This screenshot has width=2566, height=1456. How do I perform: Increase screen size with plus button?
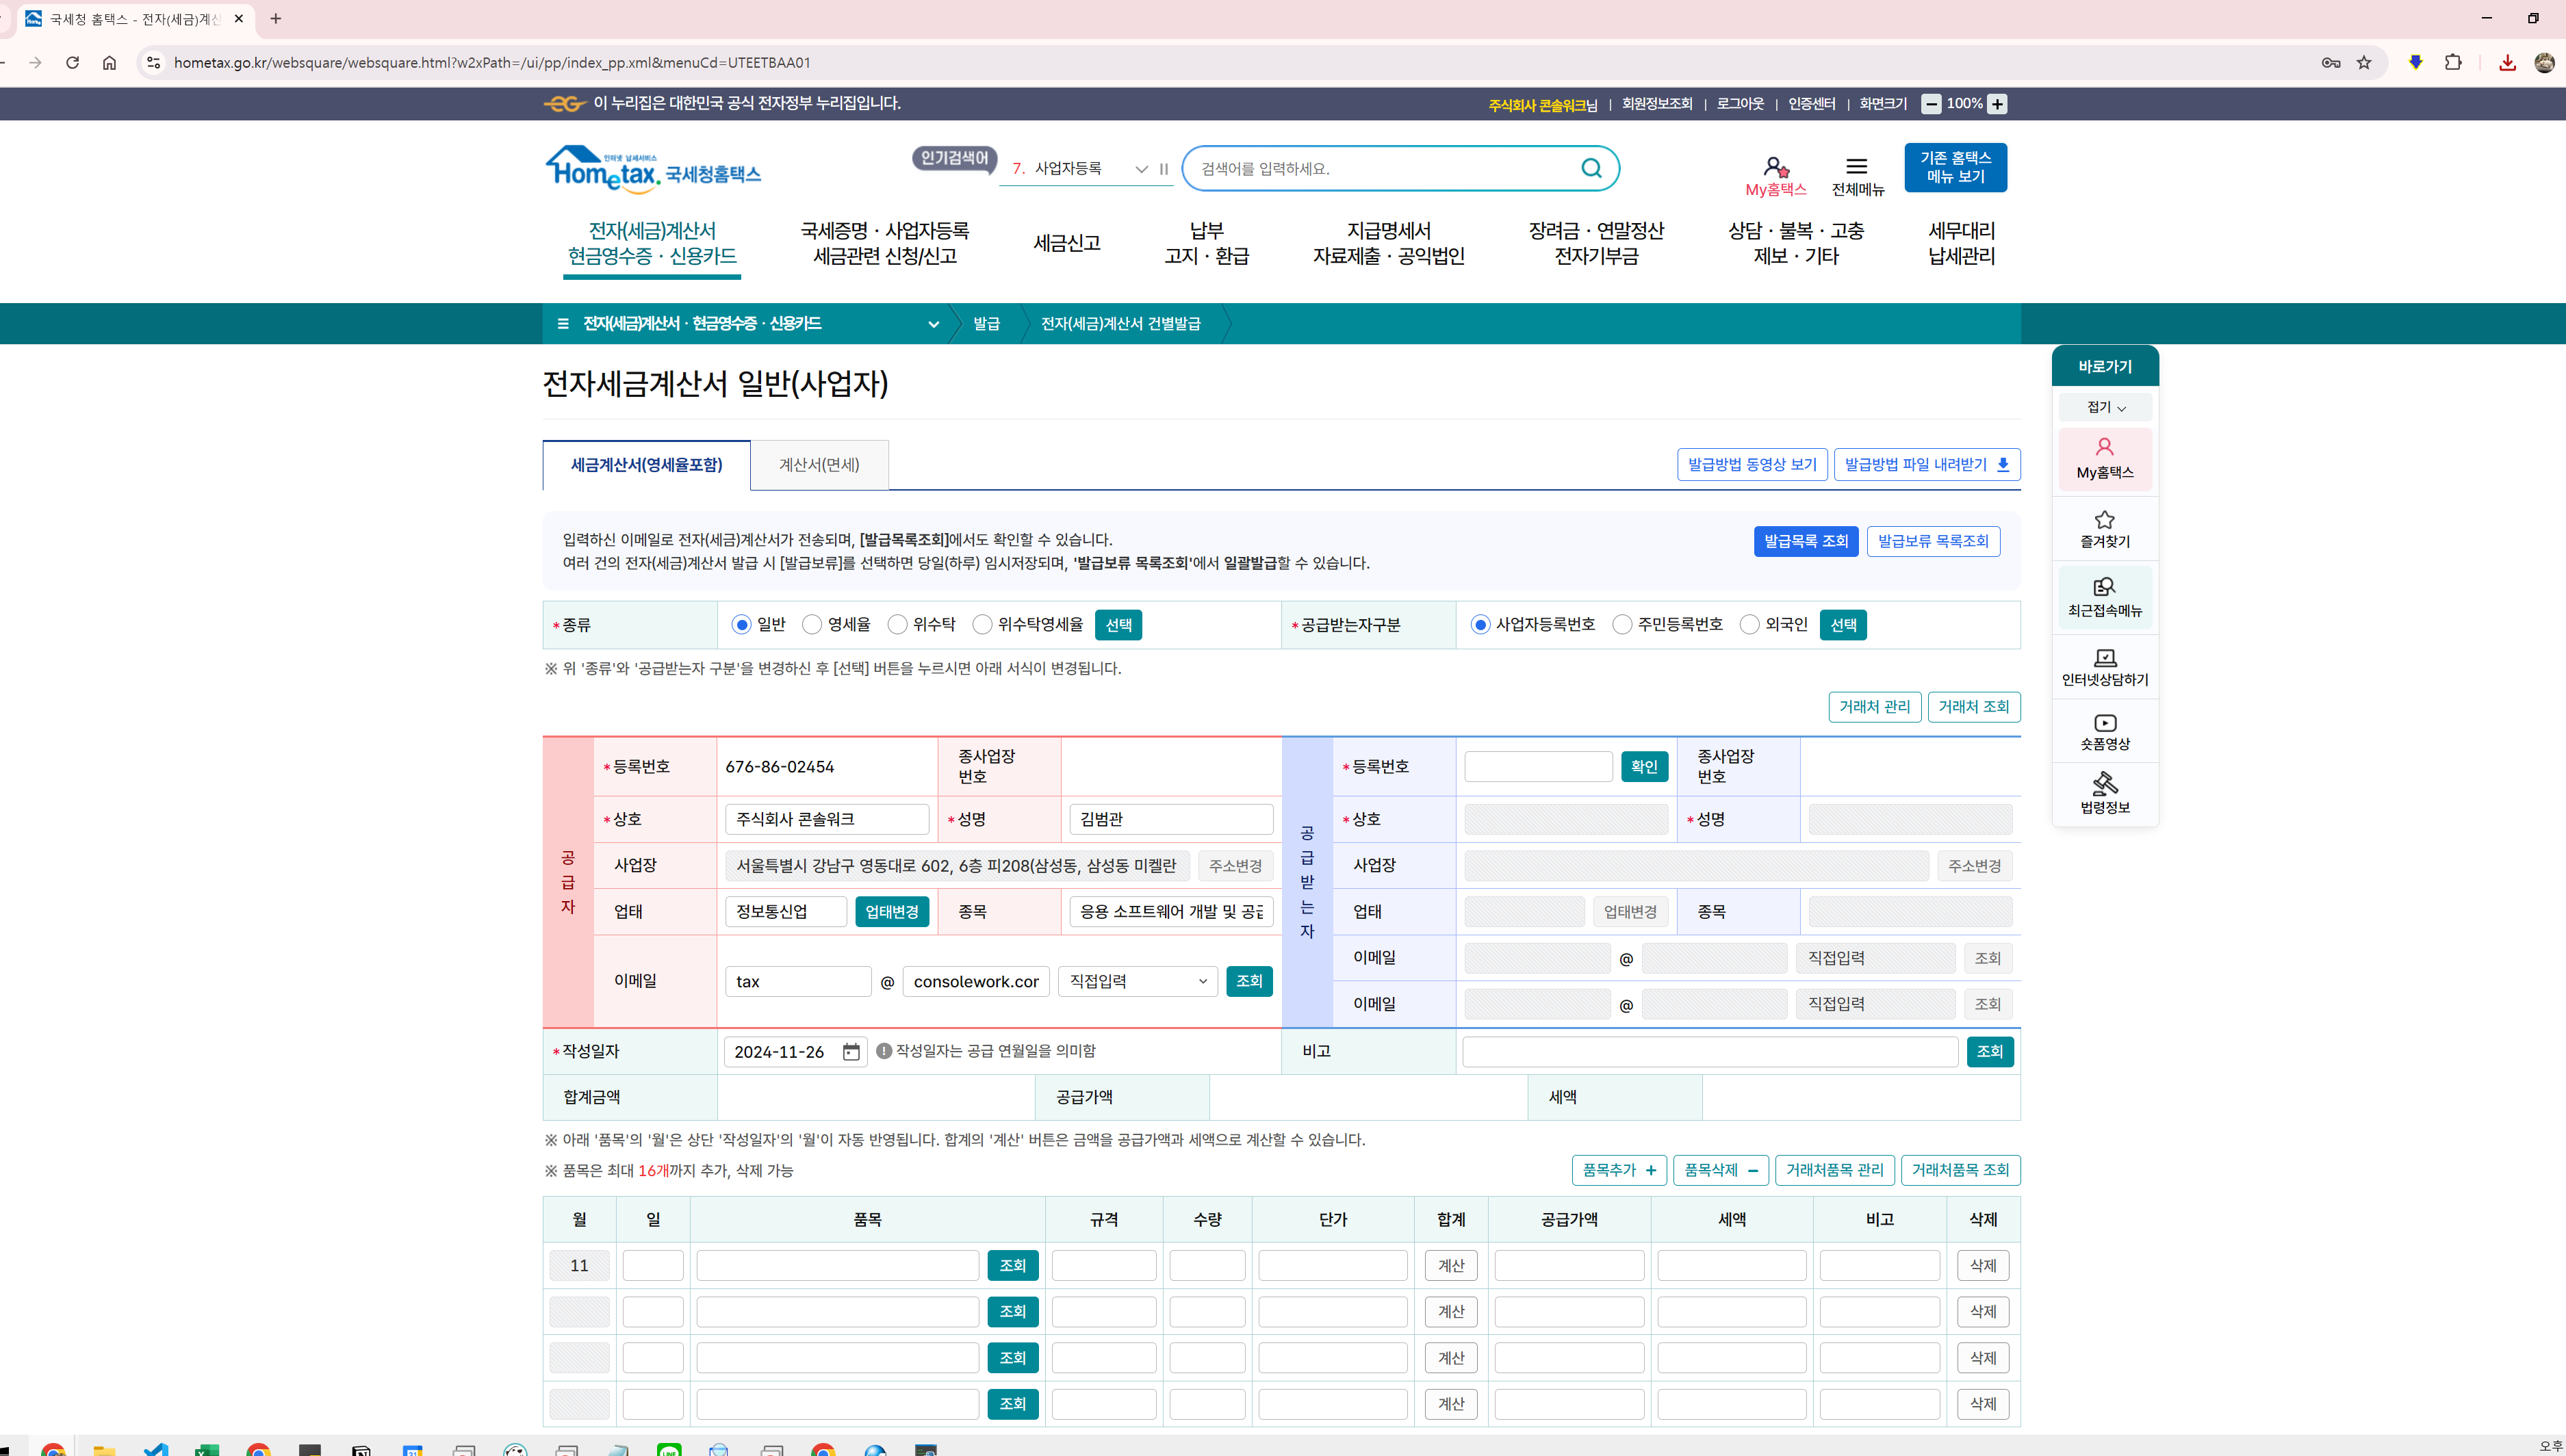[1998, 104]
